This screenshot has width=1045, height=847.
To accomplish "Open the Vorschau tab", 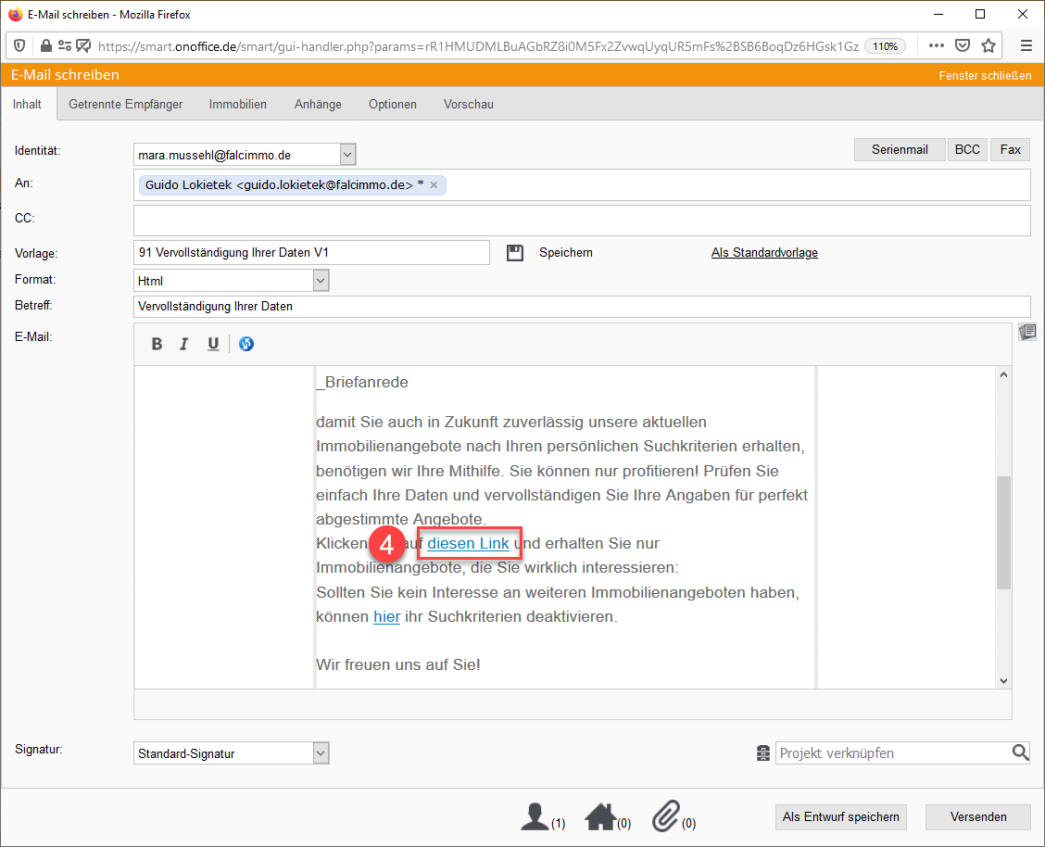I will coord(468,105).
